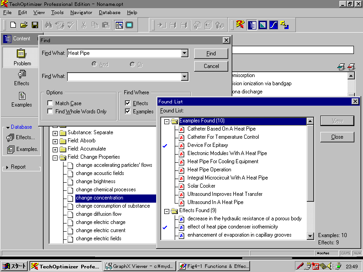The width and height of the screenshot is (363, 272).
Task: Click the first Find What text field
Action: pyautogui.click(x=124, y=53)
